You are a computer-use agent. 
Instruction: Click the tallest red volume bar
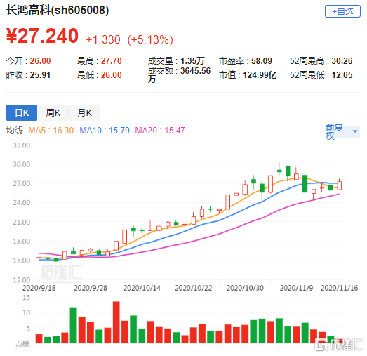coord(116,322)
